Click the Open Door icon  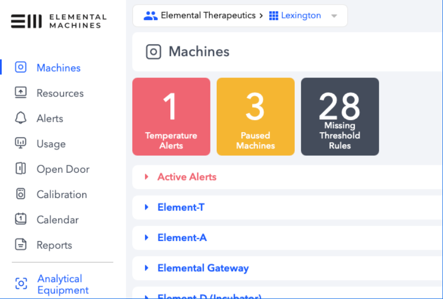click(x=21, y=168)
